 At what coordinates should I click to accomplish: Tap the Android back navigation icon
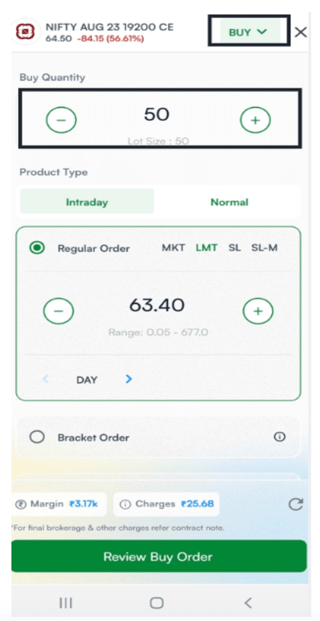tap(248, 603)
